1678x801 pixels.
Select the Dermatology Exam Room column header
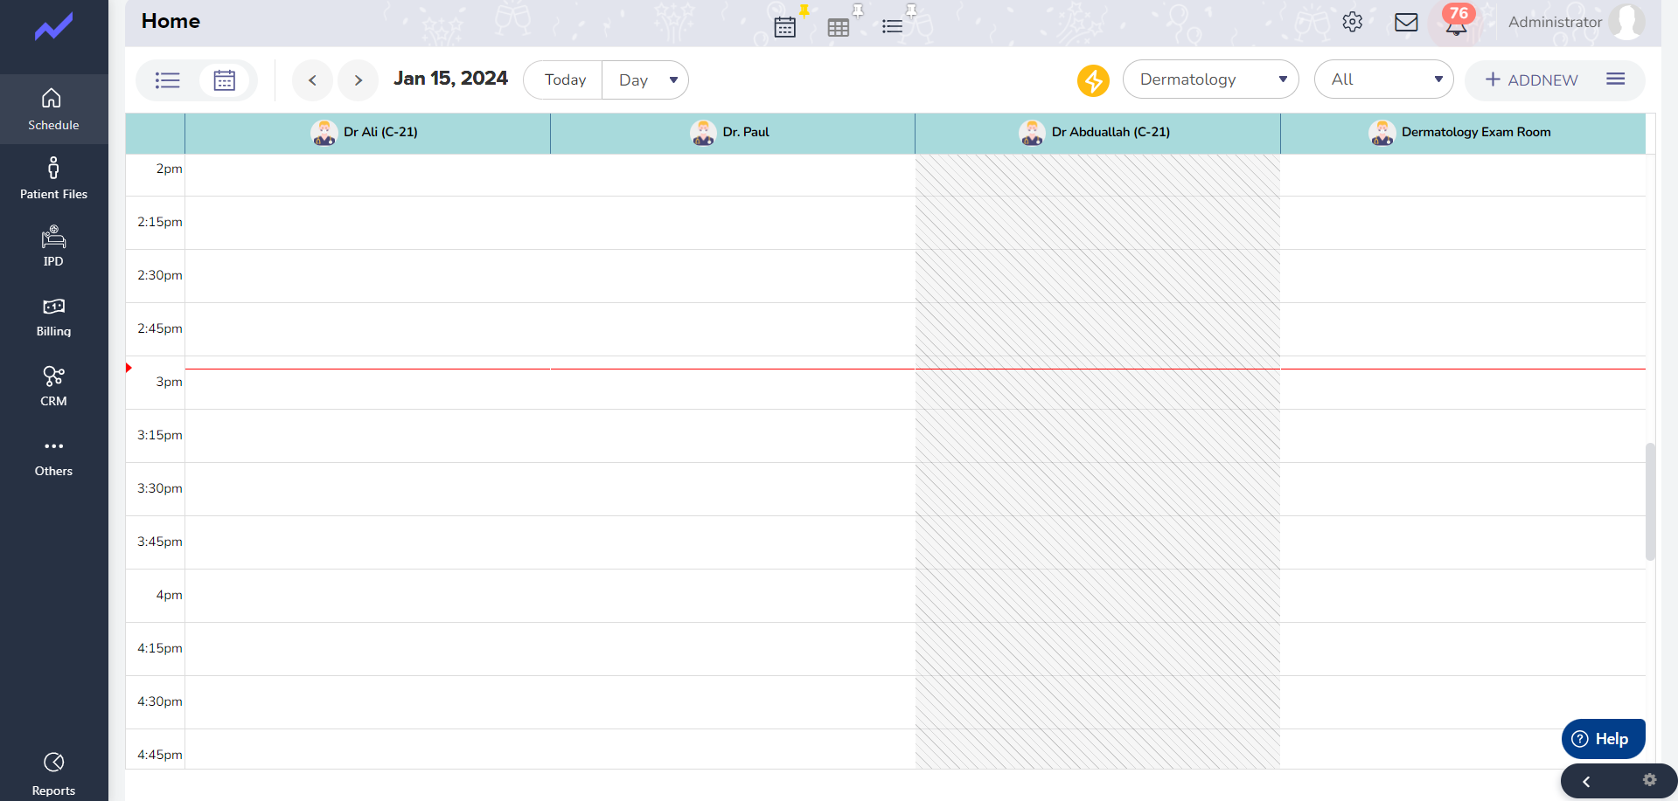pyautogui.click(x=1463, y=133)
